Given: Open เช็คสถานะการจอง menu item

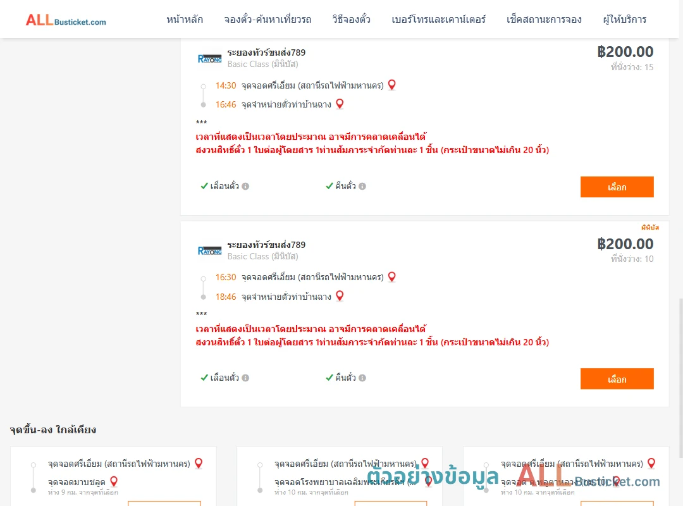Looking at the screenshot, I should [x=544, y=20].
